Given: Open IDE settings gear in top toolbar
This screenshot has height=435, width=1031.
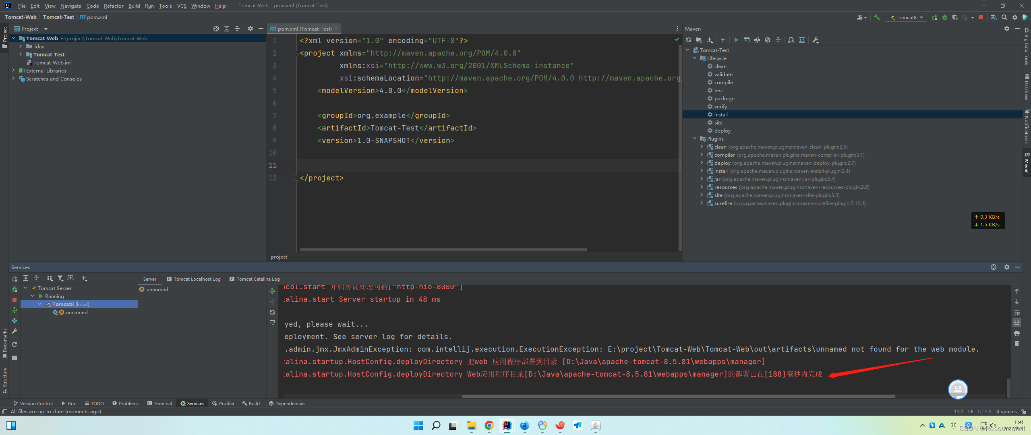Looking at the screenshot, I should point(1015,17).
